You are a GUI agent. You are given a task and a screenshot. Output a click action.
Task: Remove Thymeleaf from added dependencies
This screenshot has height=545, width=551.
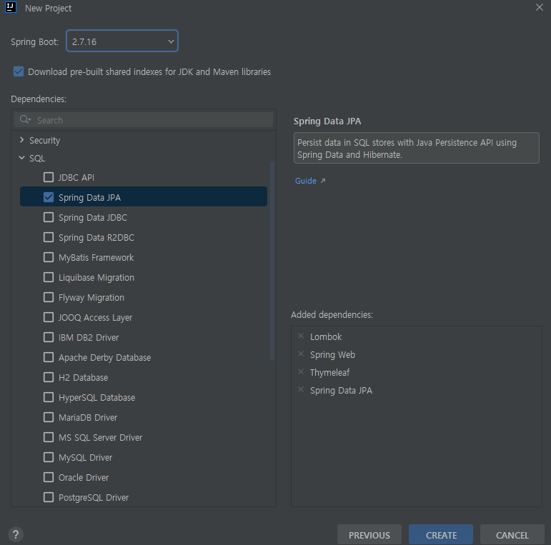[301, 372]
